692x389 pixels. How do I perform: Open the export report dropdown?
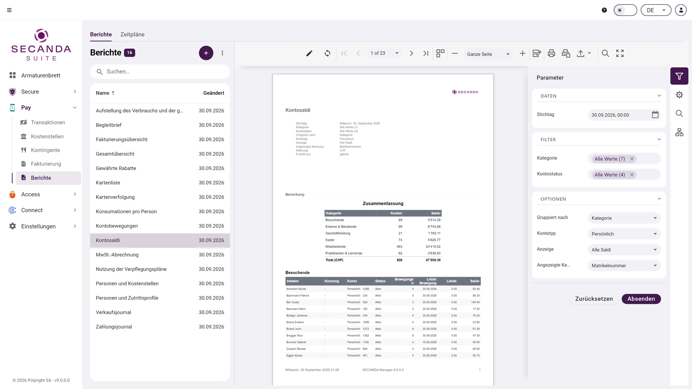coord(584,53)
